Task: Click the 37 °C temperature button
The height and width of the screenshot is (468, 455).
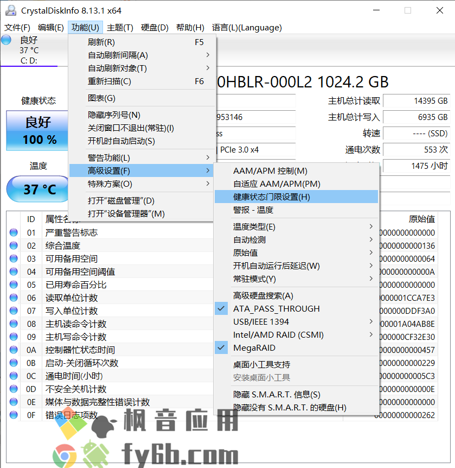Action: [38, 189]
